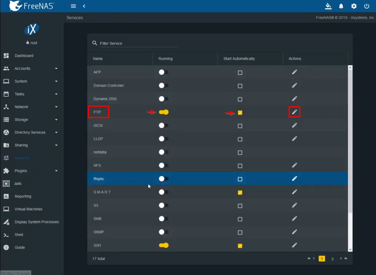This screenshot has width=376, height=275.
Task: Expand the Tasks menu arrow
Action: click(56, 94)
